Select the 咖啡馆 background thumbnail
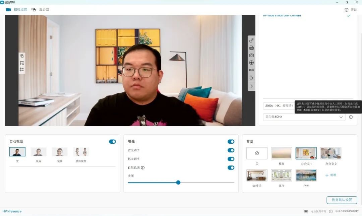 (x=257, y=175)
